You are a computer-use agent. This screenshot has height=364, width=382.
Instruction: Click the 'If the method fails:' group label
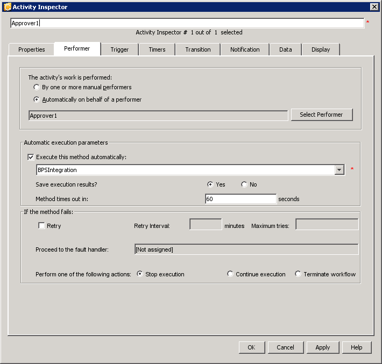click(x=48, y=212)
